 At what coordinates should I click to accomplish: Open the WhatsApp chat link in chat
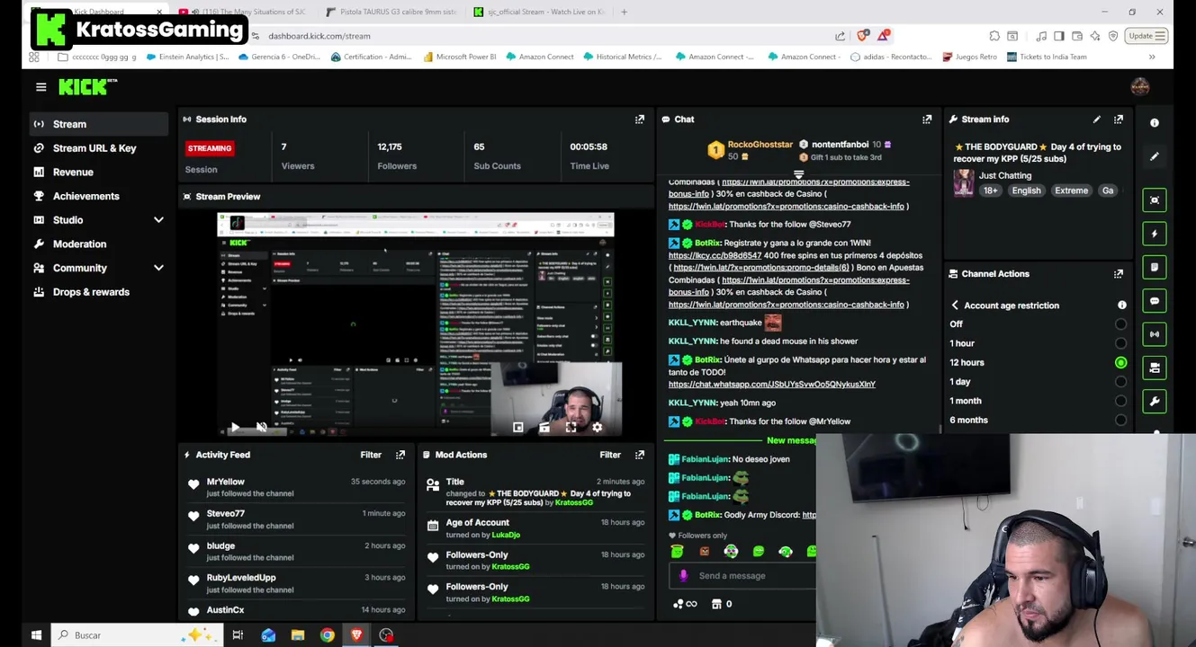click(x=772, y=385)
